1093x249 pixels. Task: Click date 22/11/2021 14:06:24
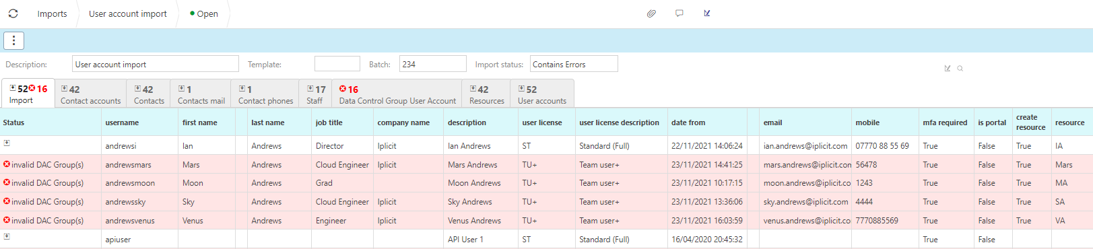[x=707, y=146]
